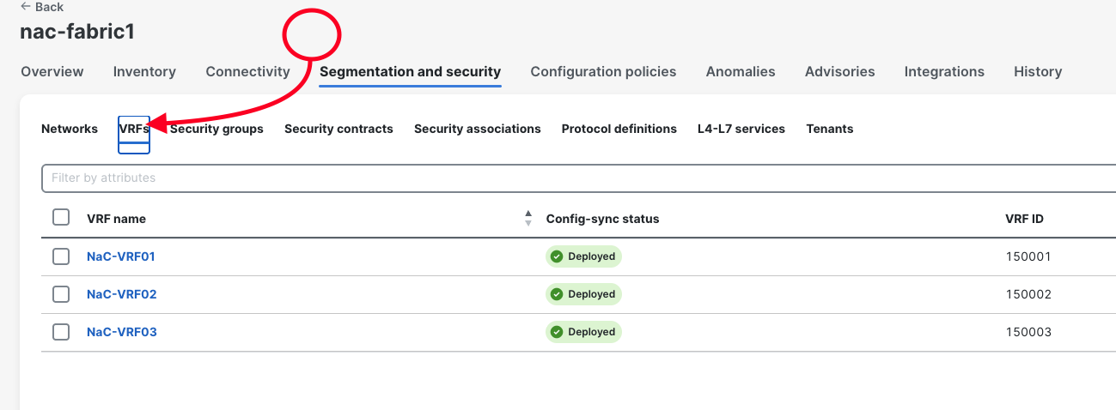Select the Segmentation and security tab
This screenshot has height=410, width=1116.
tap(410, 72)
